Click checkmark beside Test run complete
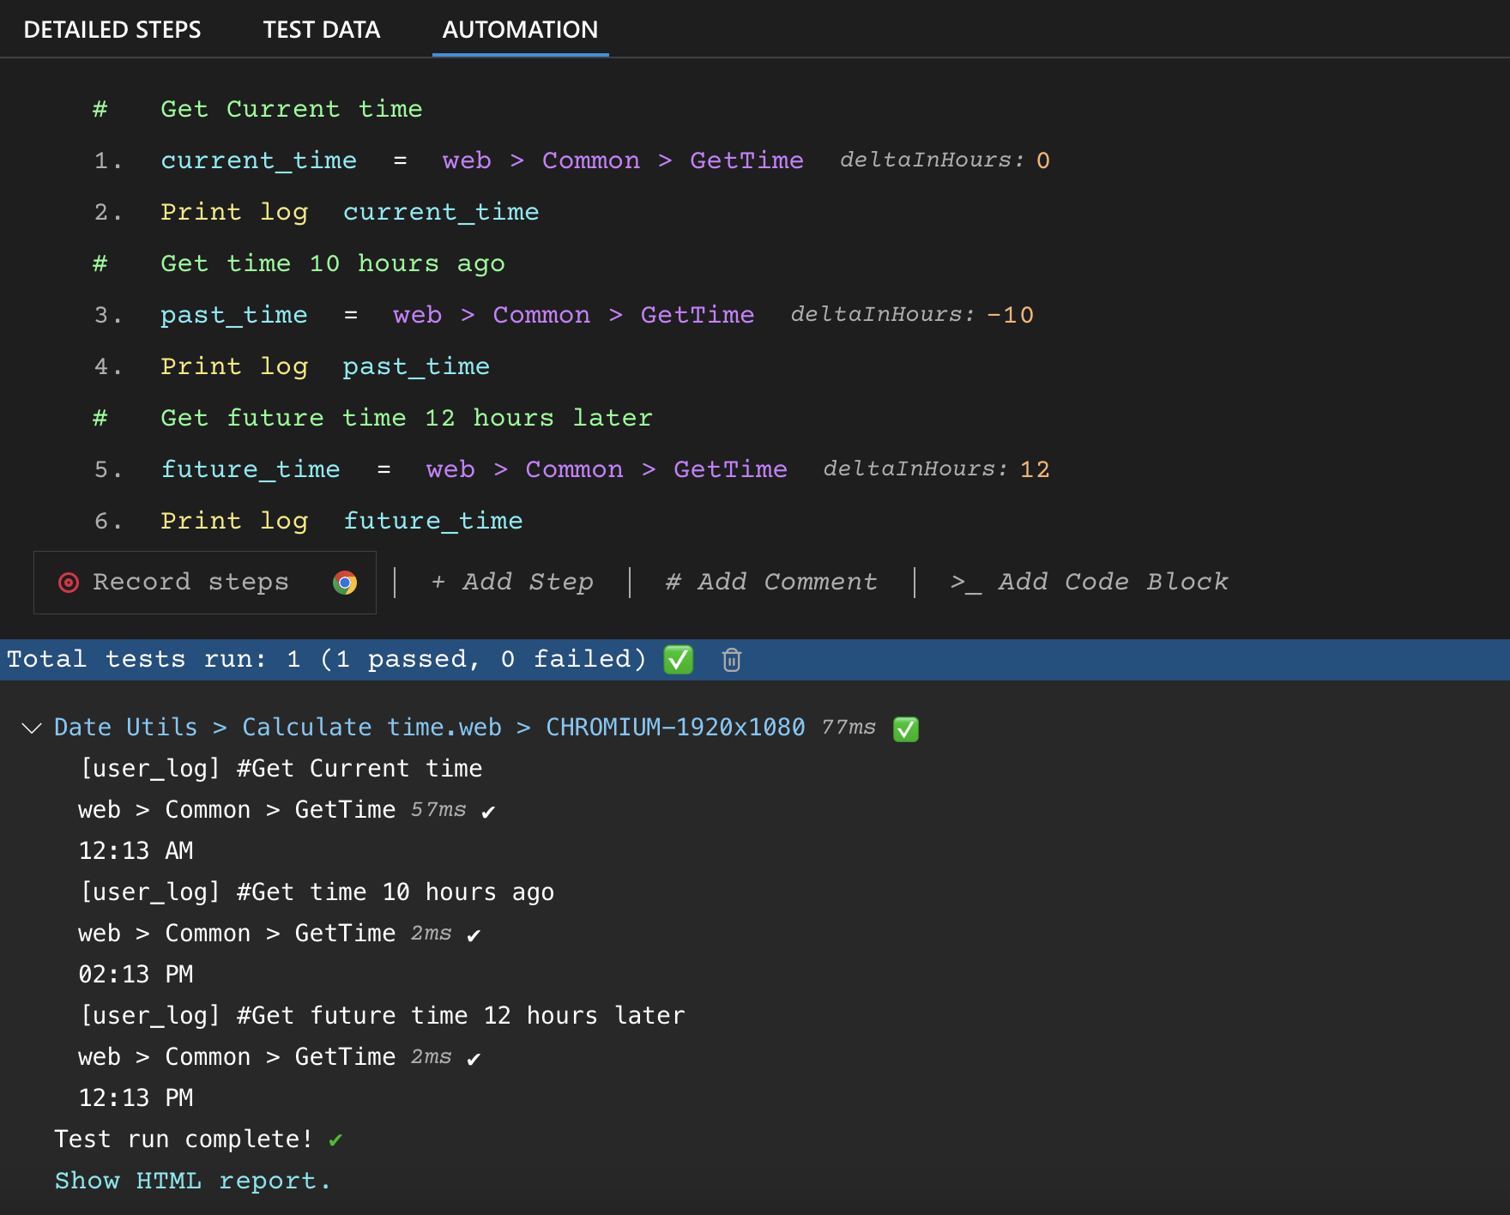The width and height of the screenshot is (1510, 1215). coord(336,1139)
